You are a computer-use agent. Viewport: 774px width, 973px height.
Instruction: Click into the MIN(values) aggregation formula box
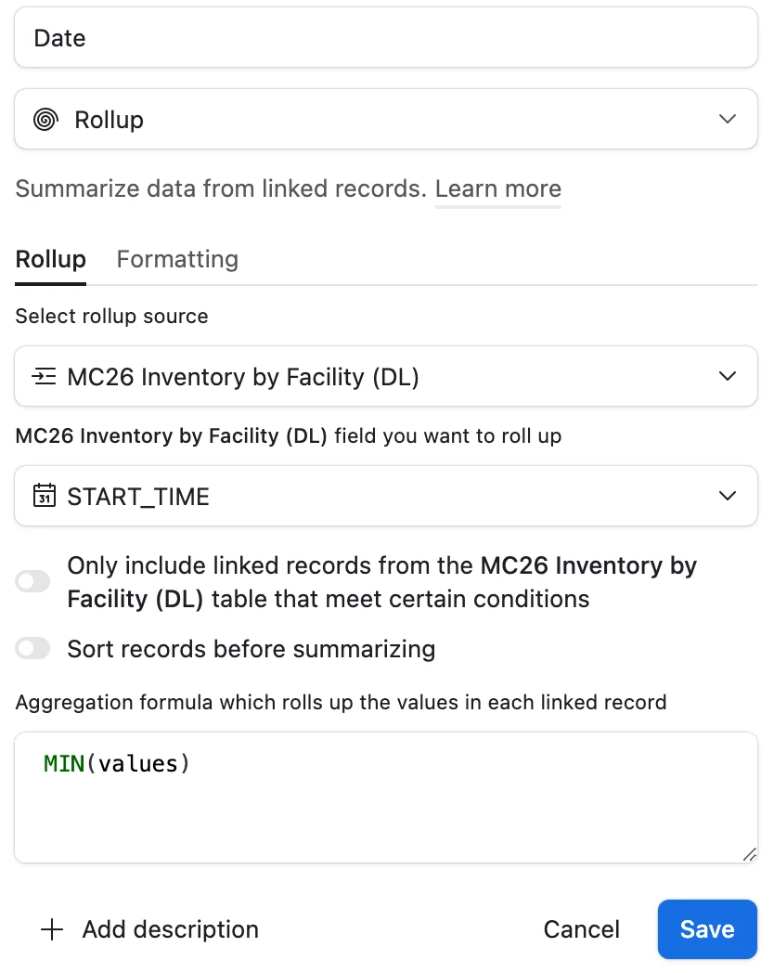point(386,798)
